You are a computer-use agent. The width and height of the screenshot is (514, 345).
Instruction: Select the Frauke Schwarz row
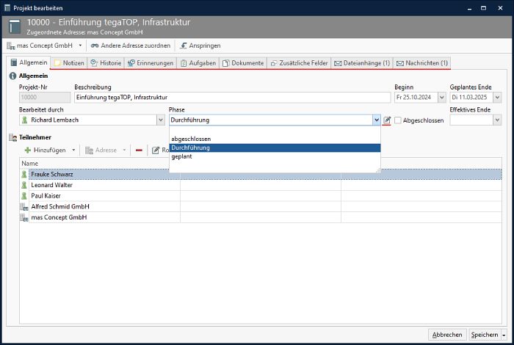pos(261,174)
